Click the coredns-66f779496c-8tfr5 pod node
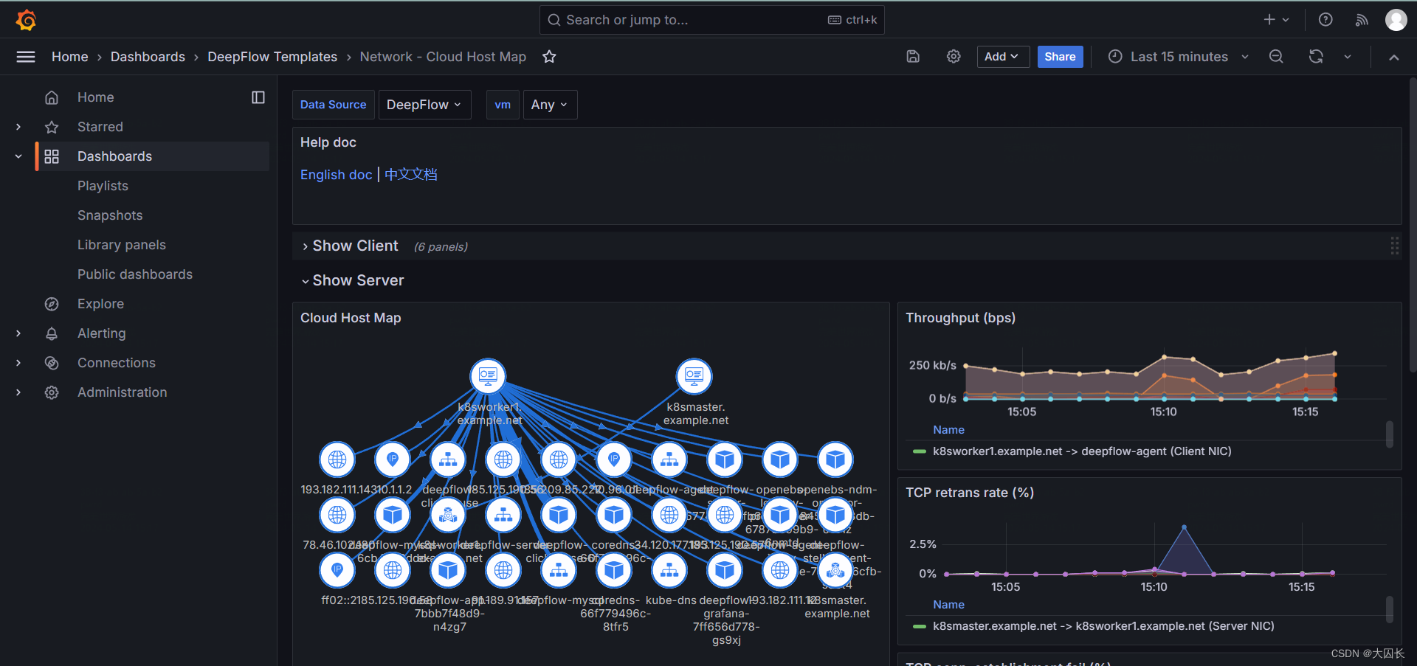This screenshot has width=1417, height=666. (x=614, y=570)
